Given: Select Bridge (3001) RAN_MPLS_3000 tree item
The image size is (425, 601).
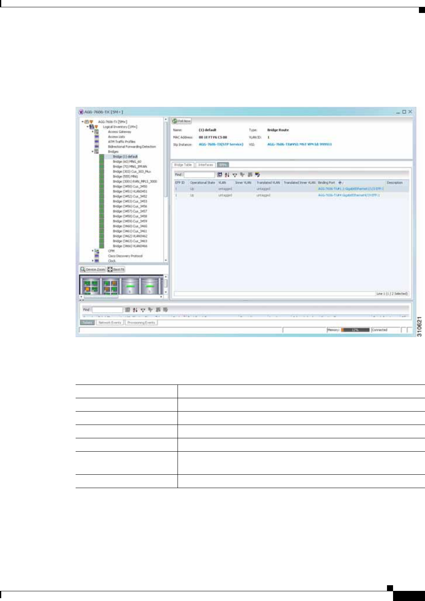Looking at the screenshot, I should tap(135, 182).
